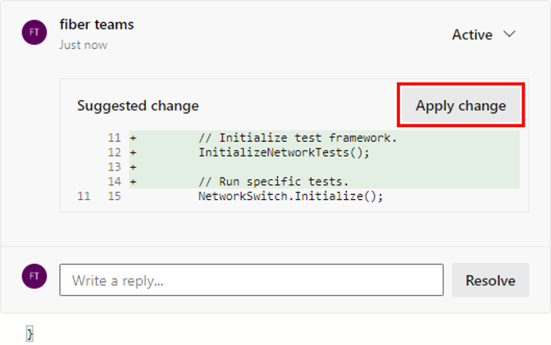This screenshot has height=345, width=551.
Task: Resolve the comment thread
Action: point(490,280)
